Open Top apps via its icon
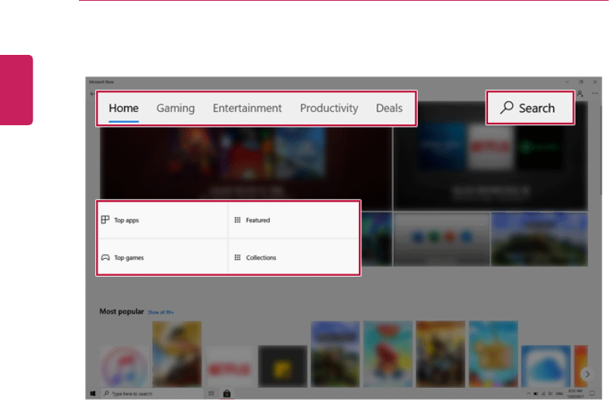 point(105,220)
